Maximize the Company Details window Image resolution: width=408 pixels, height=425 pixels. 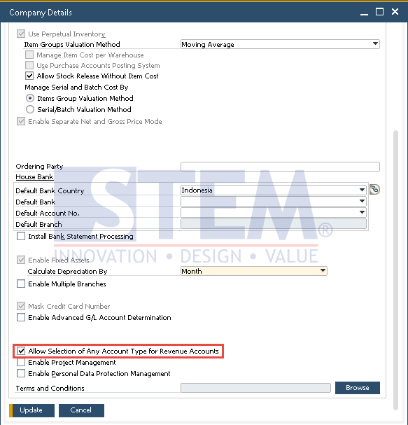(379, 12)
